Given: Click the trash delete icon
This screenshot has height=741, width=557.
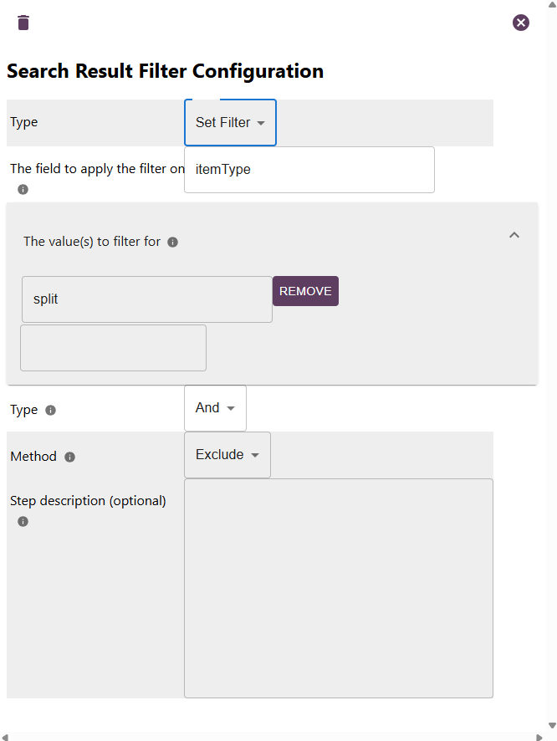Looking at the screenshot, I should (x=23, y=23).
